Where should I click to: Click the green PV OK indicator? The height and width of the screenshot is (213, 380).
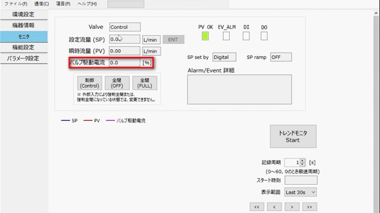pyautogui.click(x=205, y=36)
